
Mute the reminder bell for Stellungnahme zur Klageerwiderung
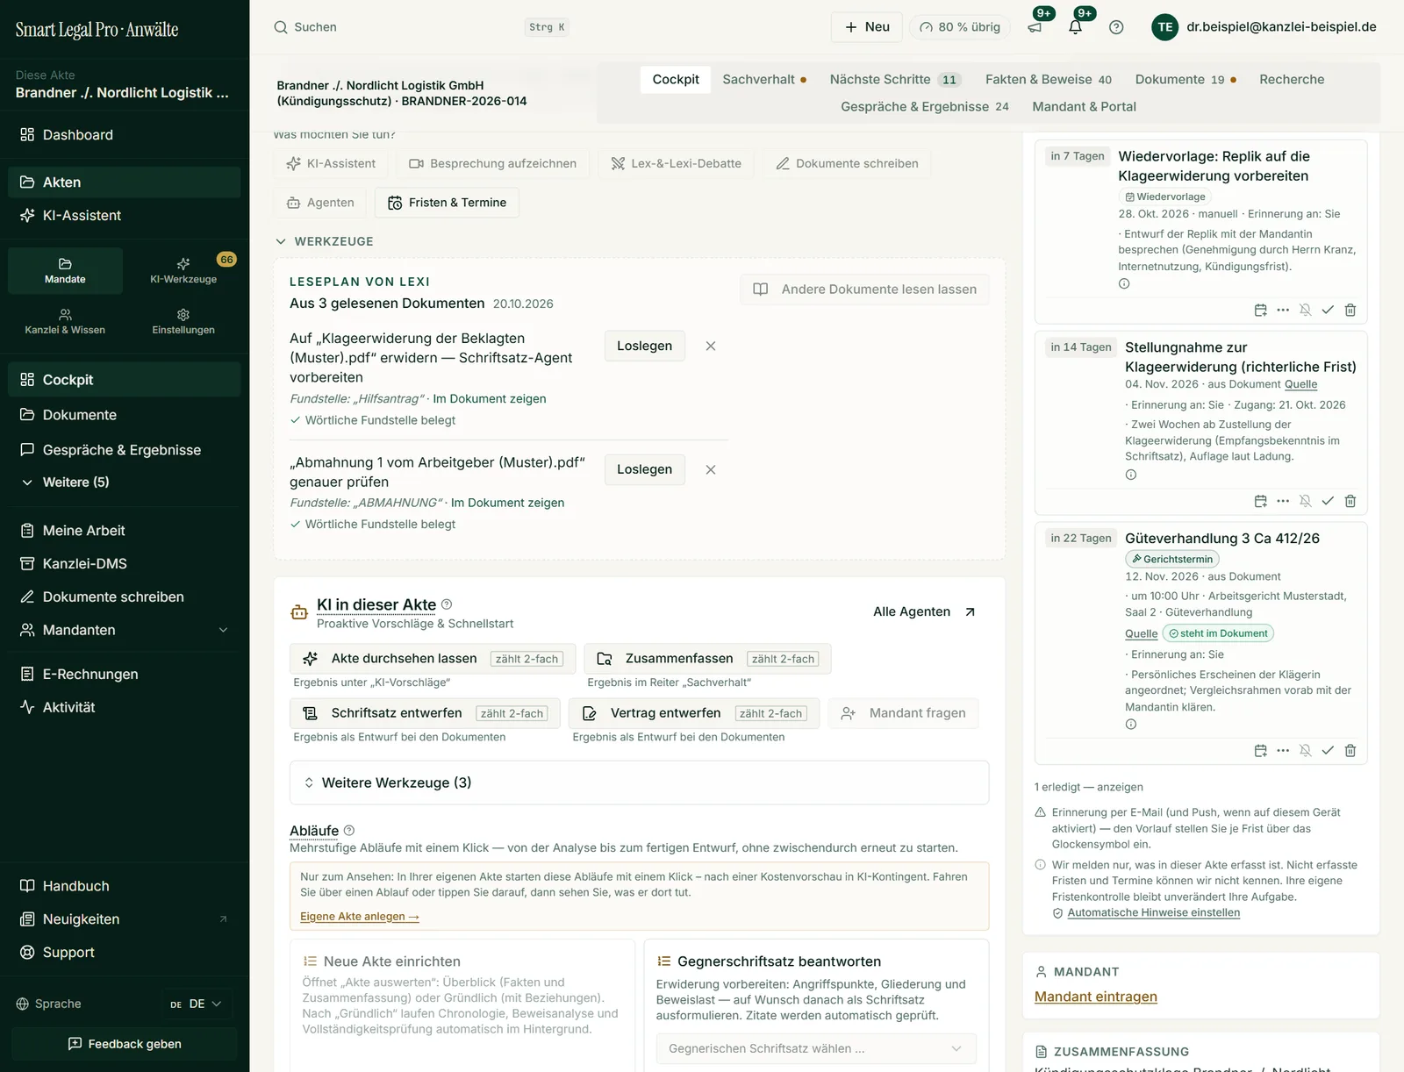(x=1306, y=501)
